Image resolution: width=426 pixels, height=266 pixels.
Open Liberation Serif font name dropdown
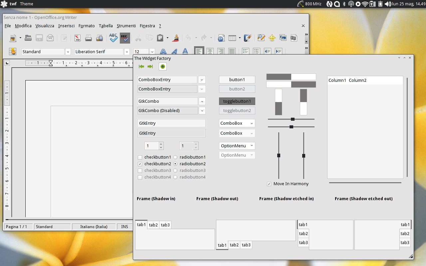pos(127,52)
